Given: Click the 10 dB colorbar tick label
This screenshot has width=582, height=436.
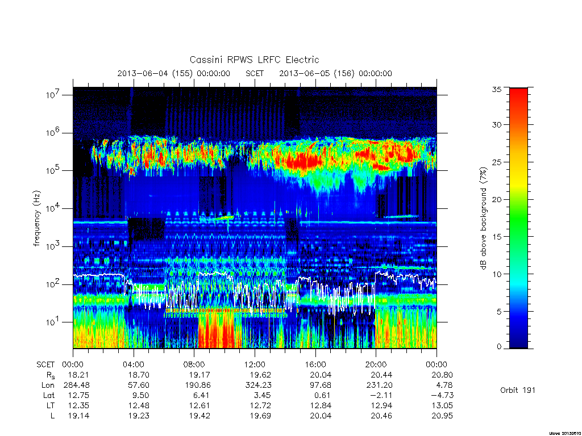Looking at the screenshot, I should click(497, 274).
